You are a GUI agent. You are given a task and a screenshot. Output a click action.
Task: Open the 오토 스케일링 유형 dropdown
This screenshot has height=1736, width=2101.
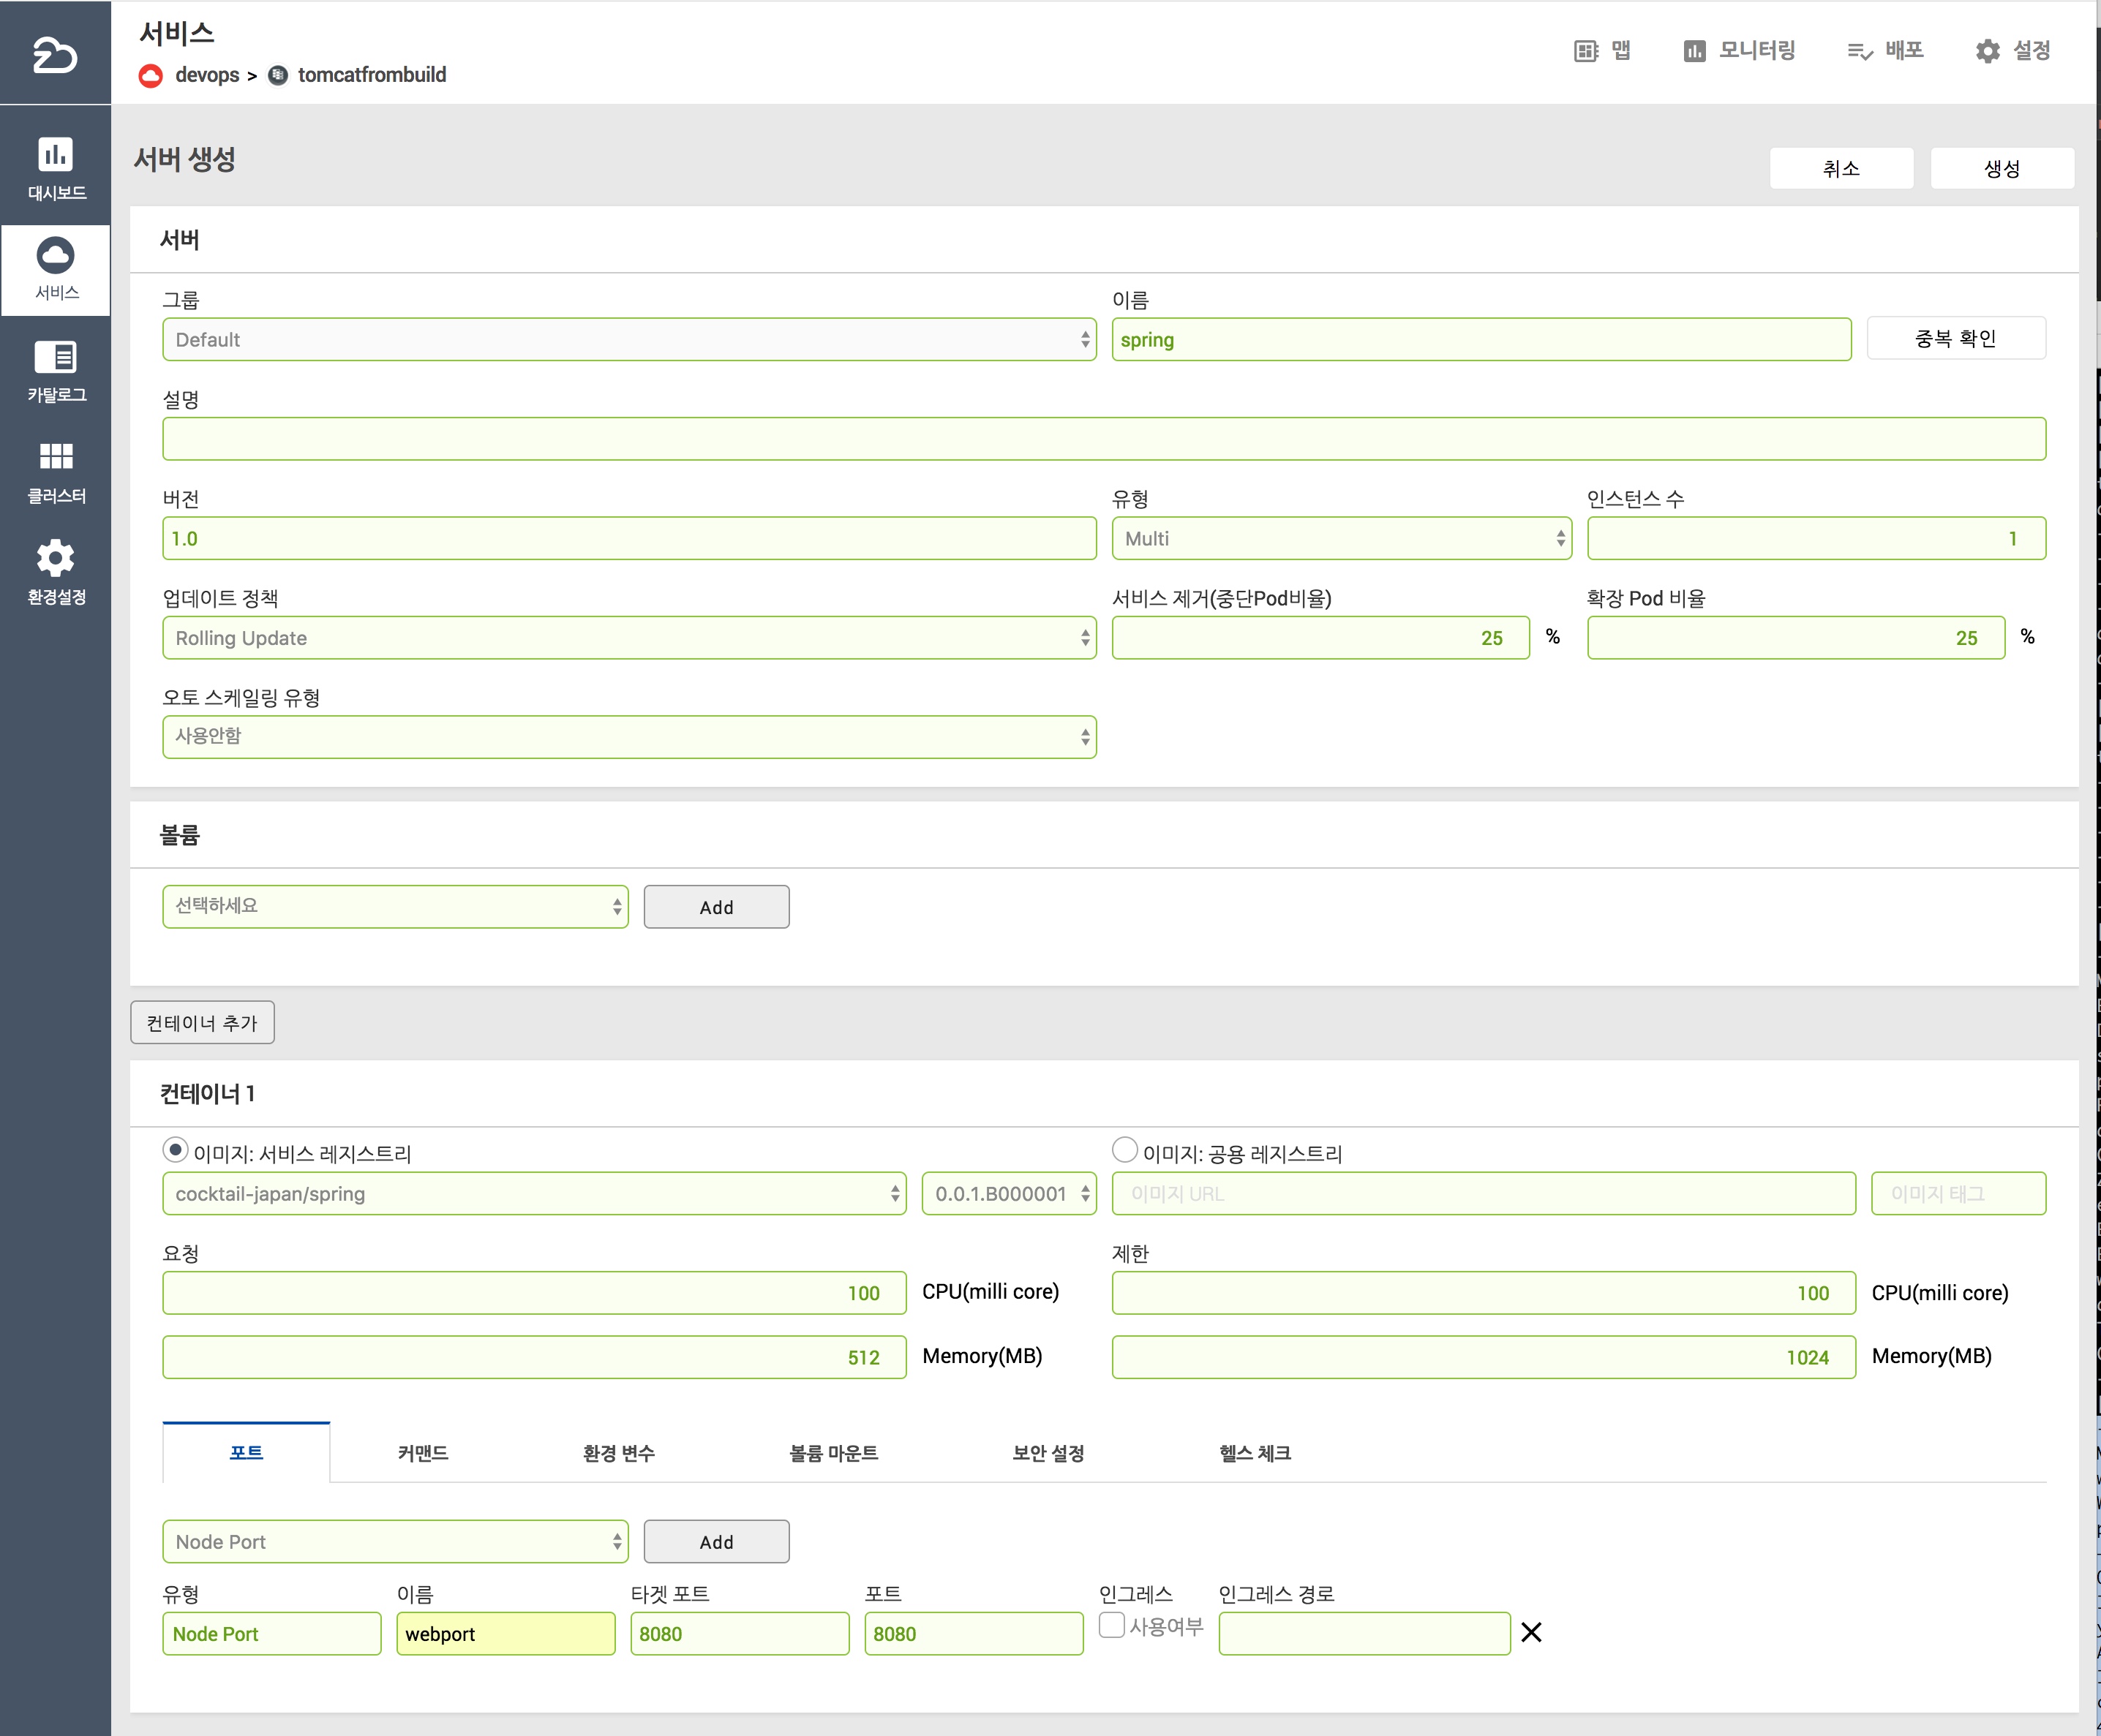point(628,737)
